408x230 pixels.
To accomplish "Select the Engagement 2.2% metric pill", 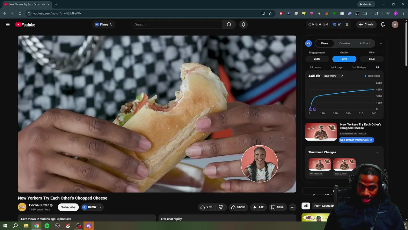I will (317, 59).
